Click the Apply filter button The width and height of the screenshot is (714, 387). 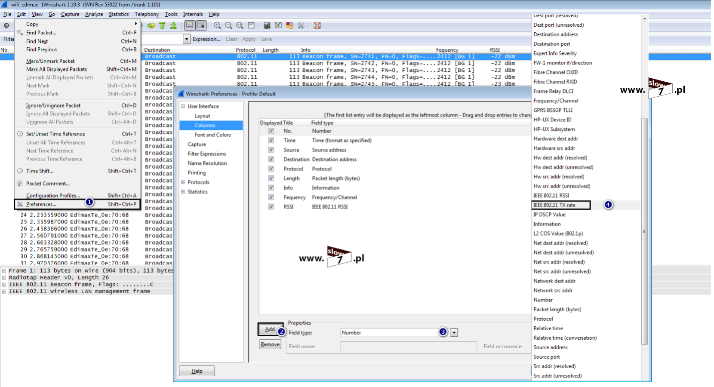pos(249,39)
